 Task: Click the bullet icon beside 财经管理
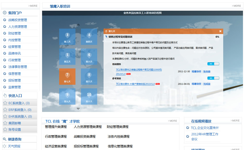click(5, 33)
